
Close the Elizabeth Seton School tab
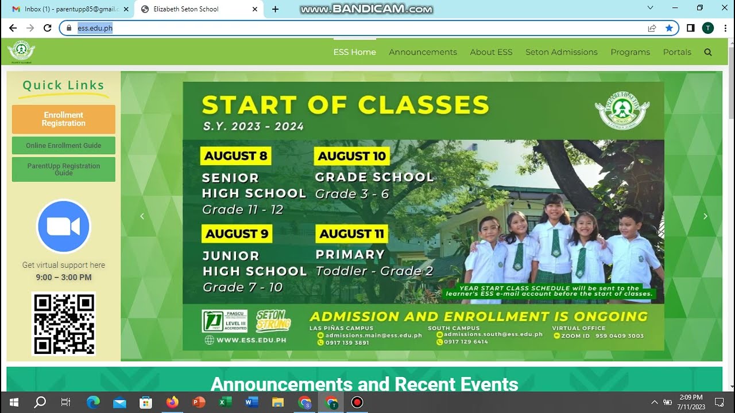[255, 9]
